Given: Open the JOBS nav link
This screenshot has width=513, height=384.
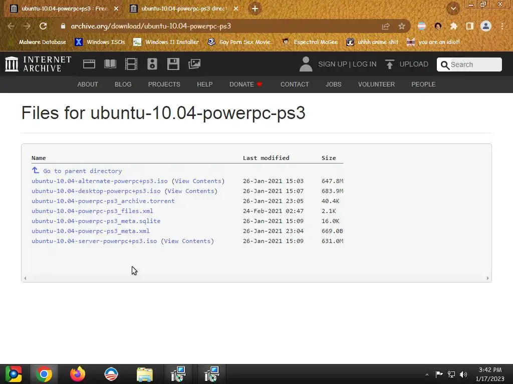Looking at the screenshot, I should 333,84.
